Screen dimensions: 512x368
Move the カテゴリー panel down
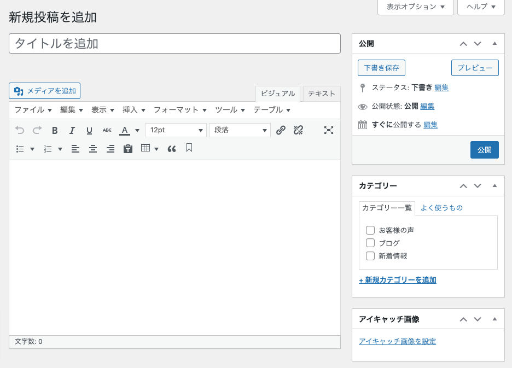pyautogui.click(x=478, y=186)
